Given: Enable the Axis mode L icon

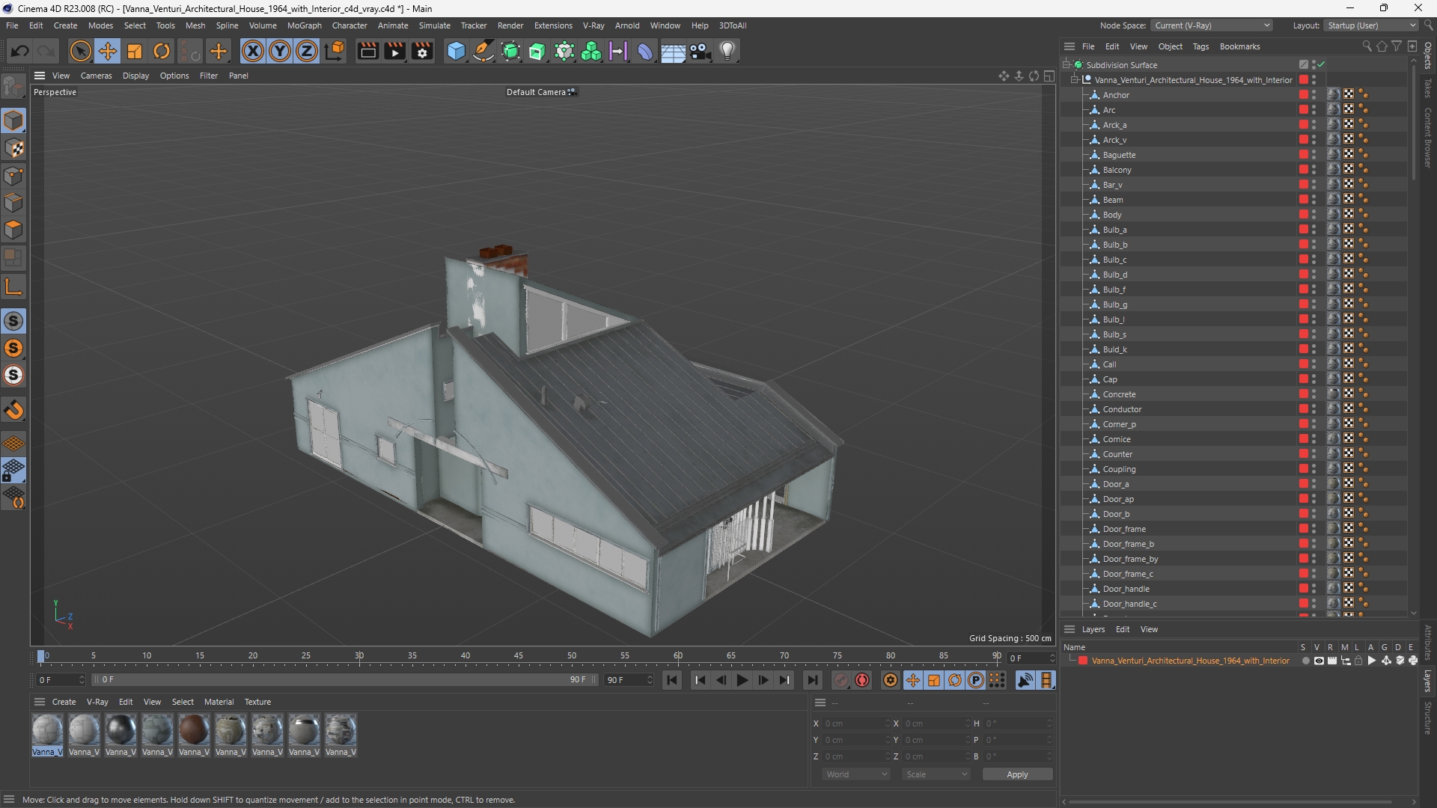Looking at the screenshot, I should (x=13, y=287).
